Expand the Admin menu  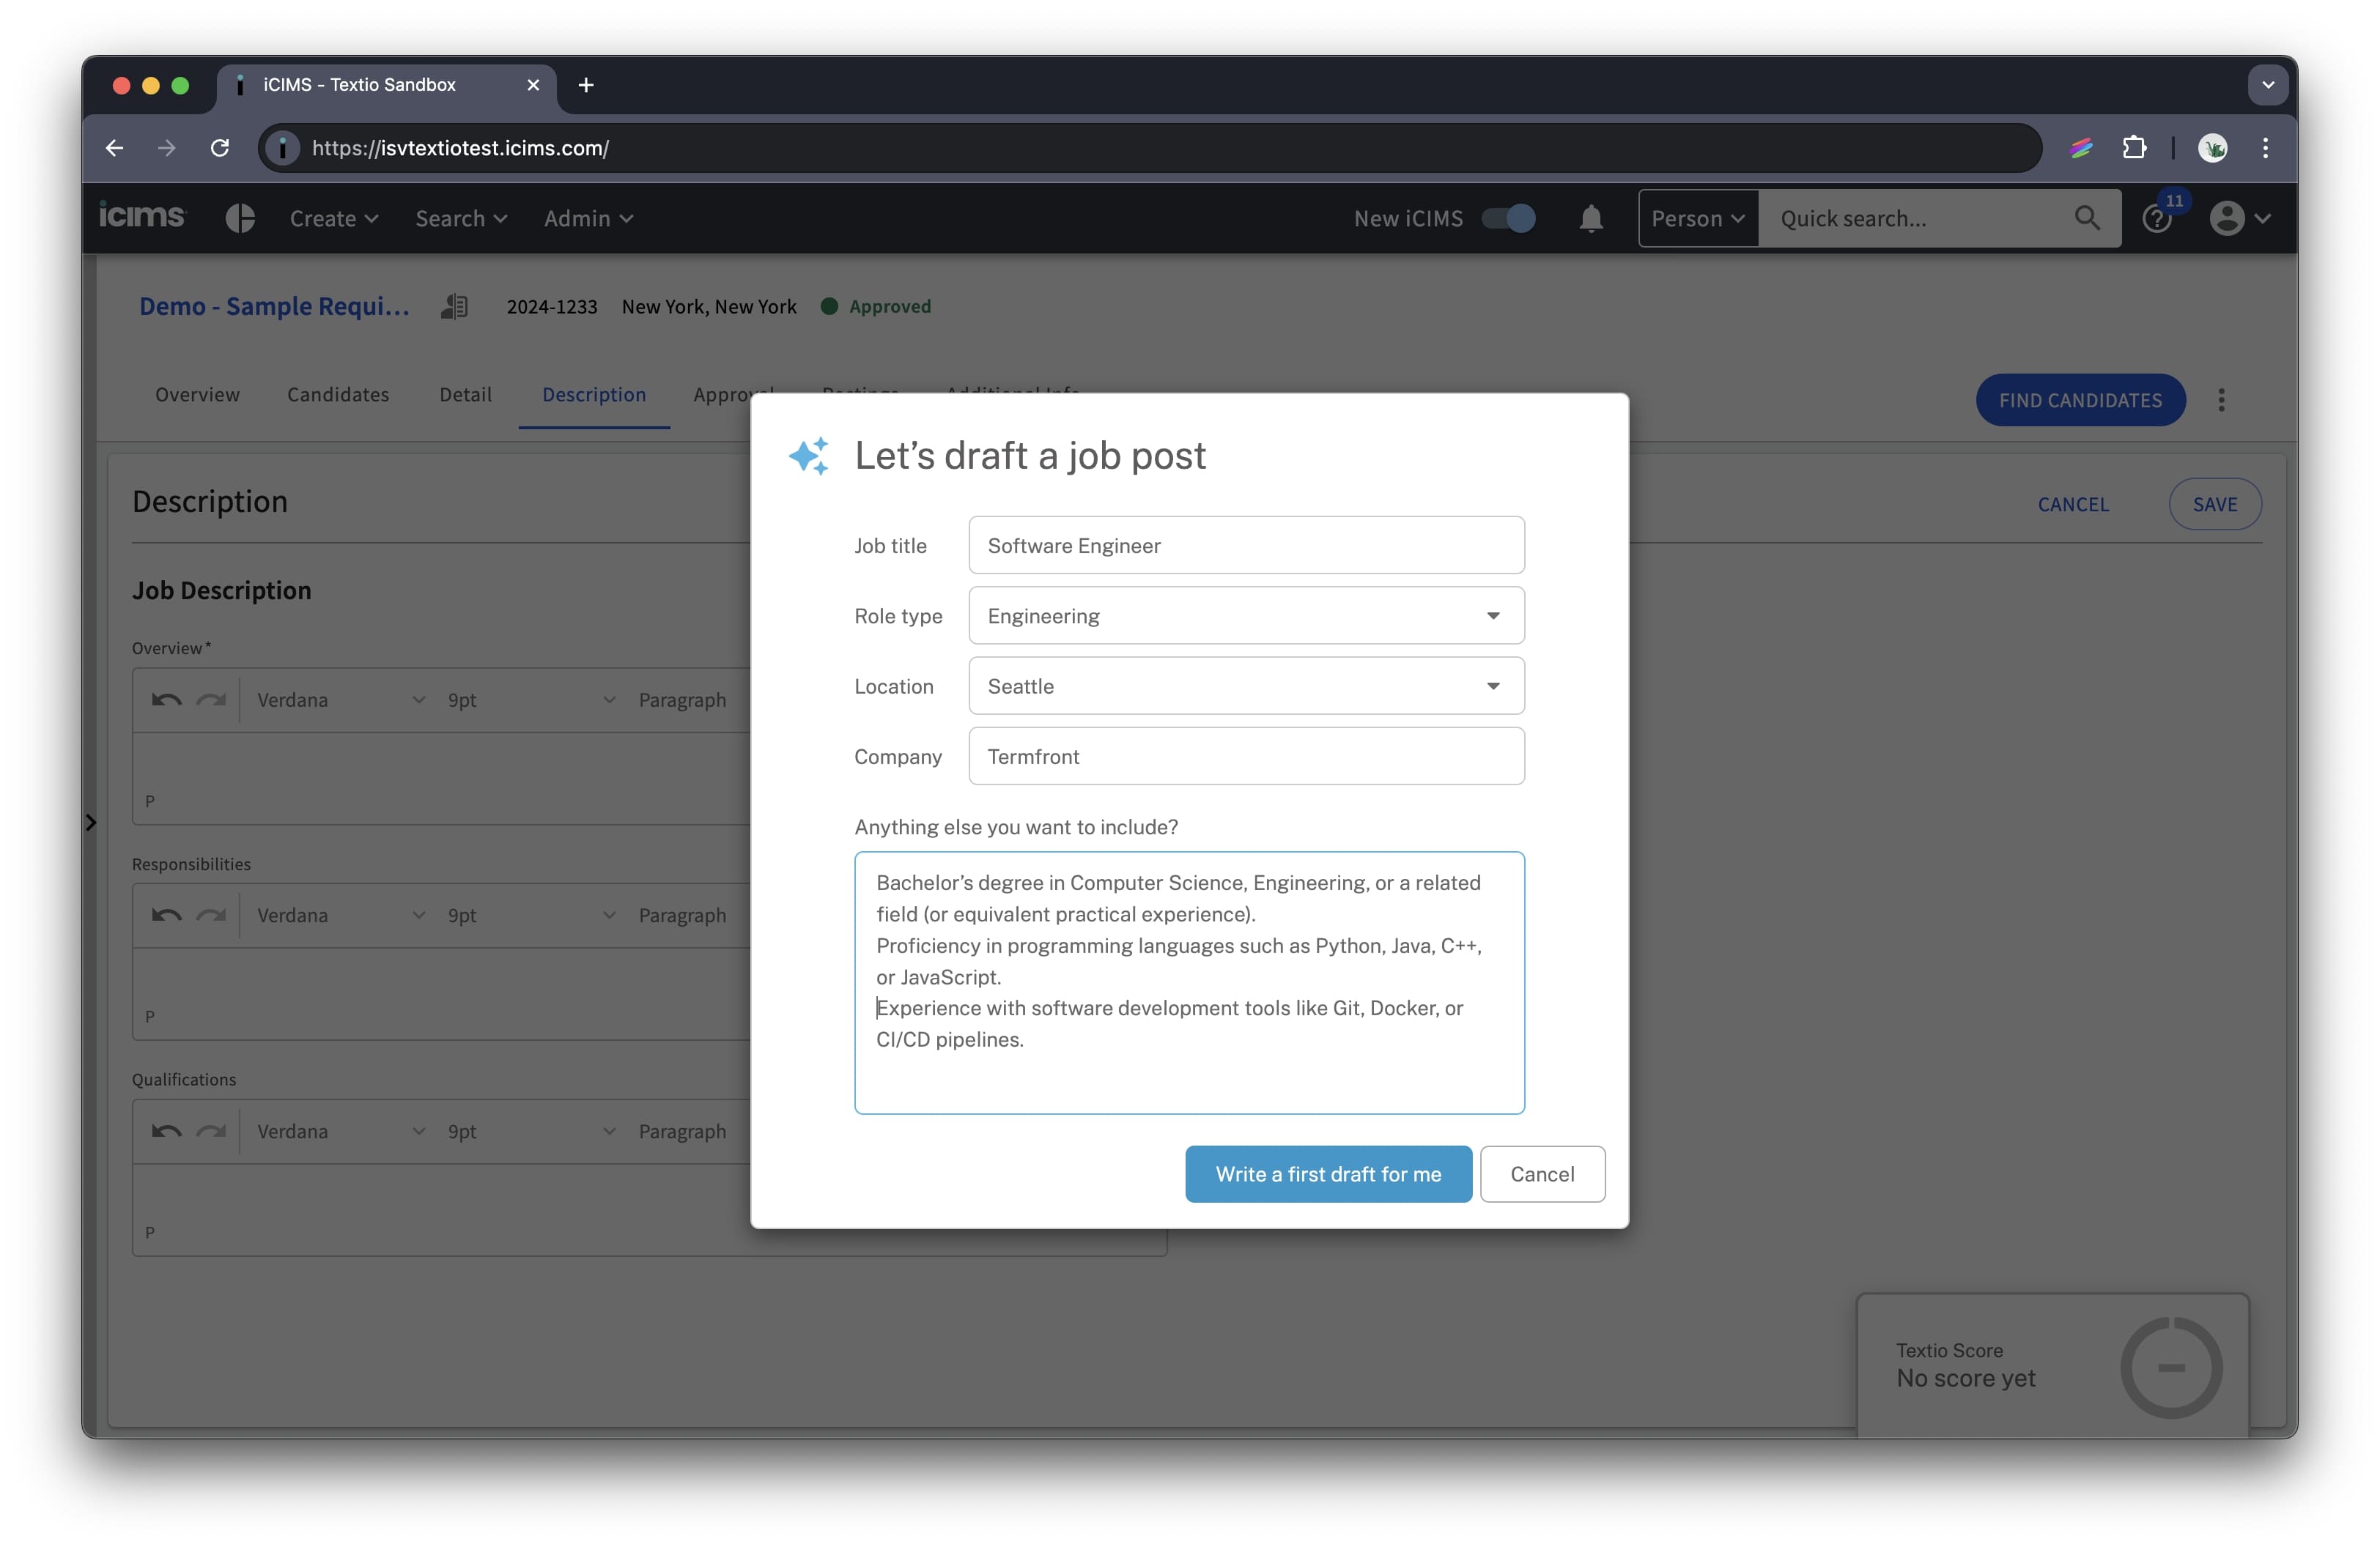pos(588,218)
